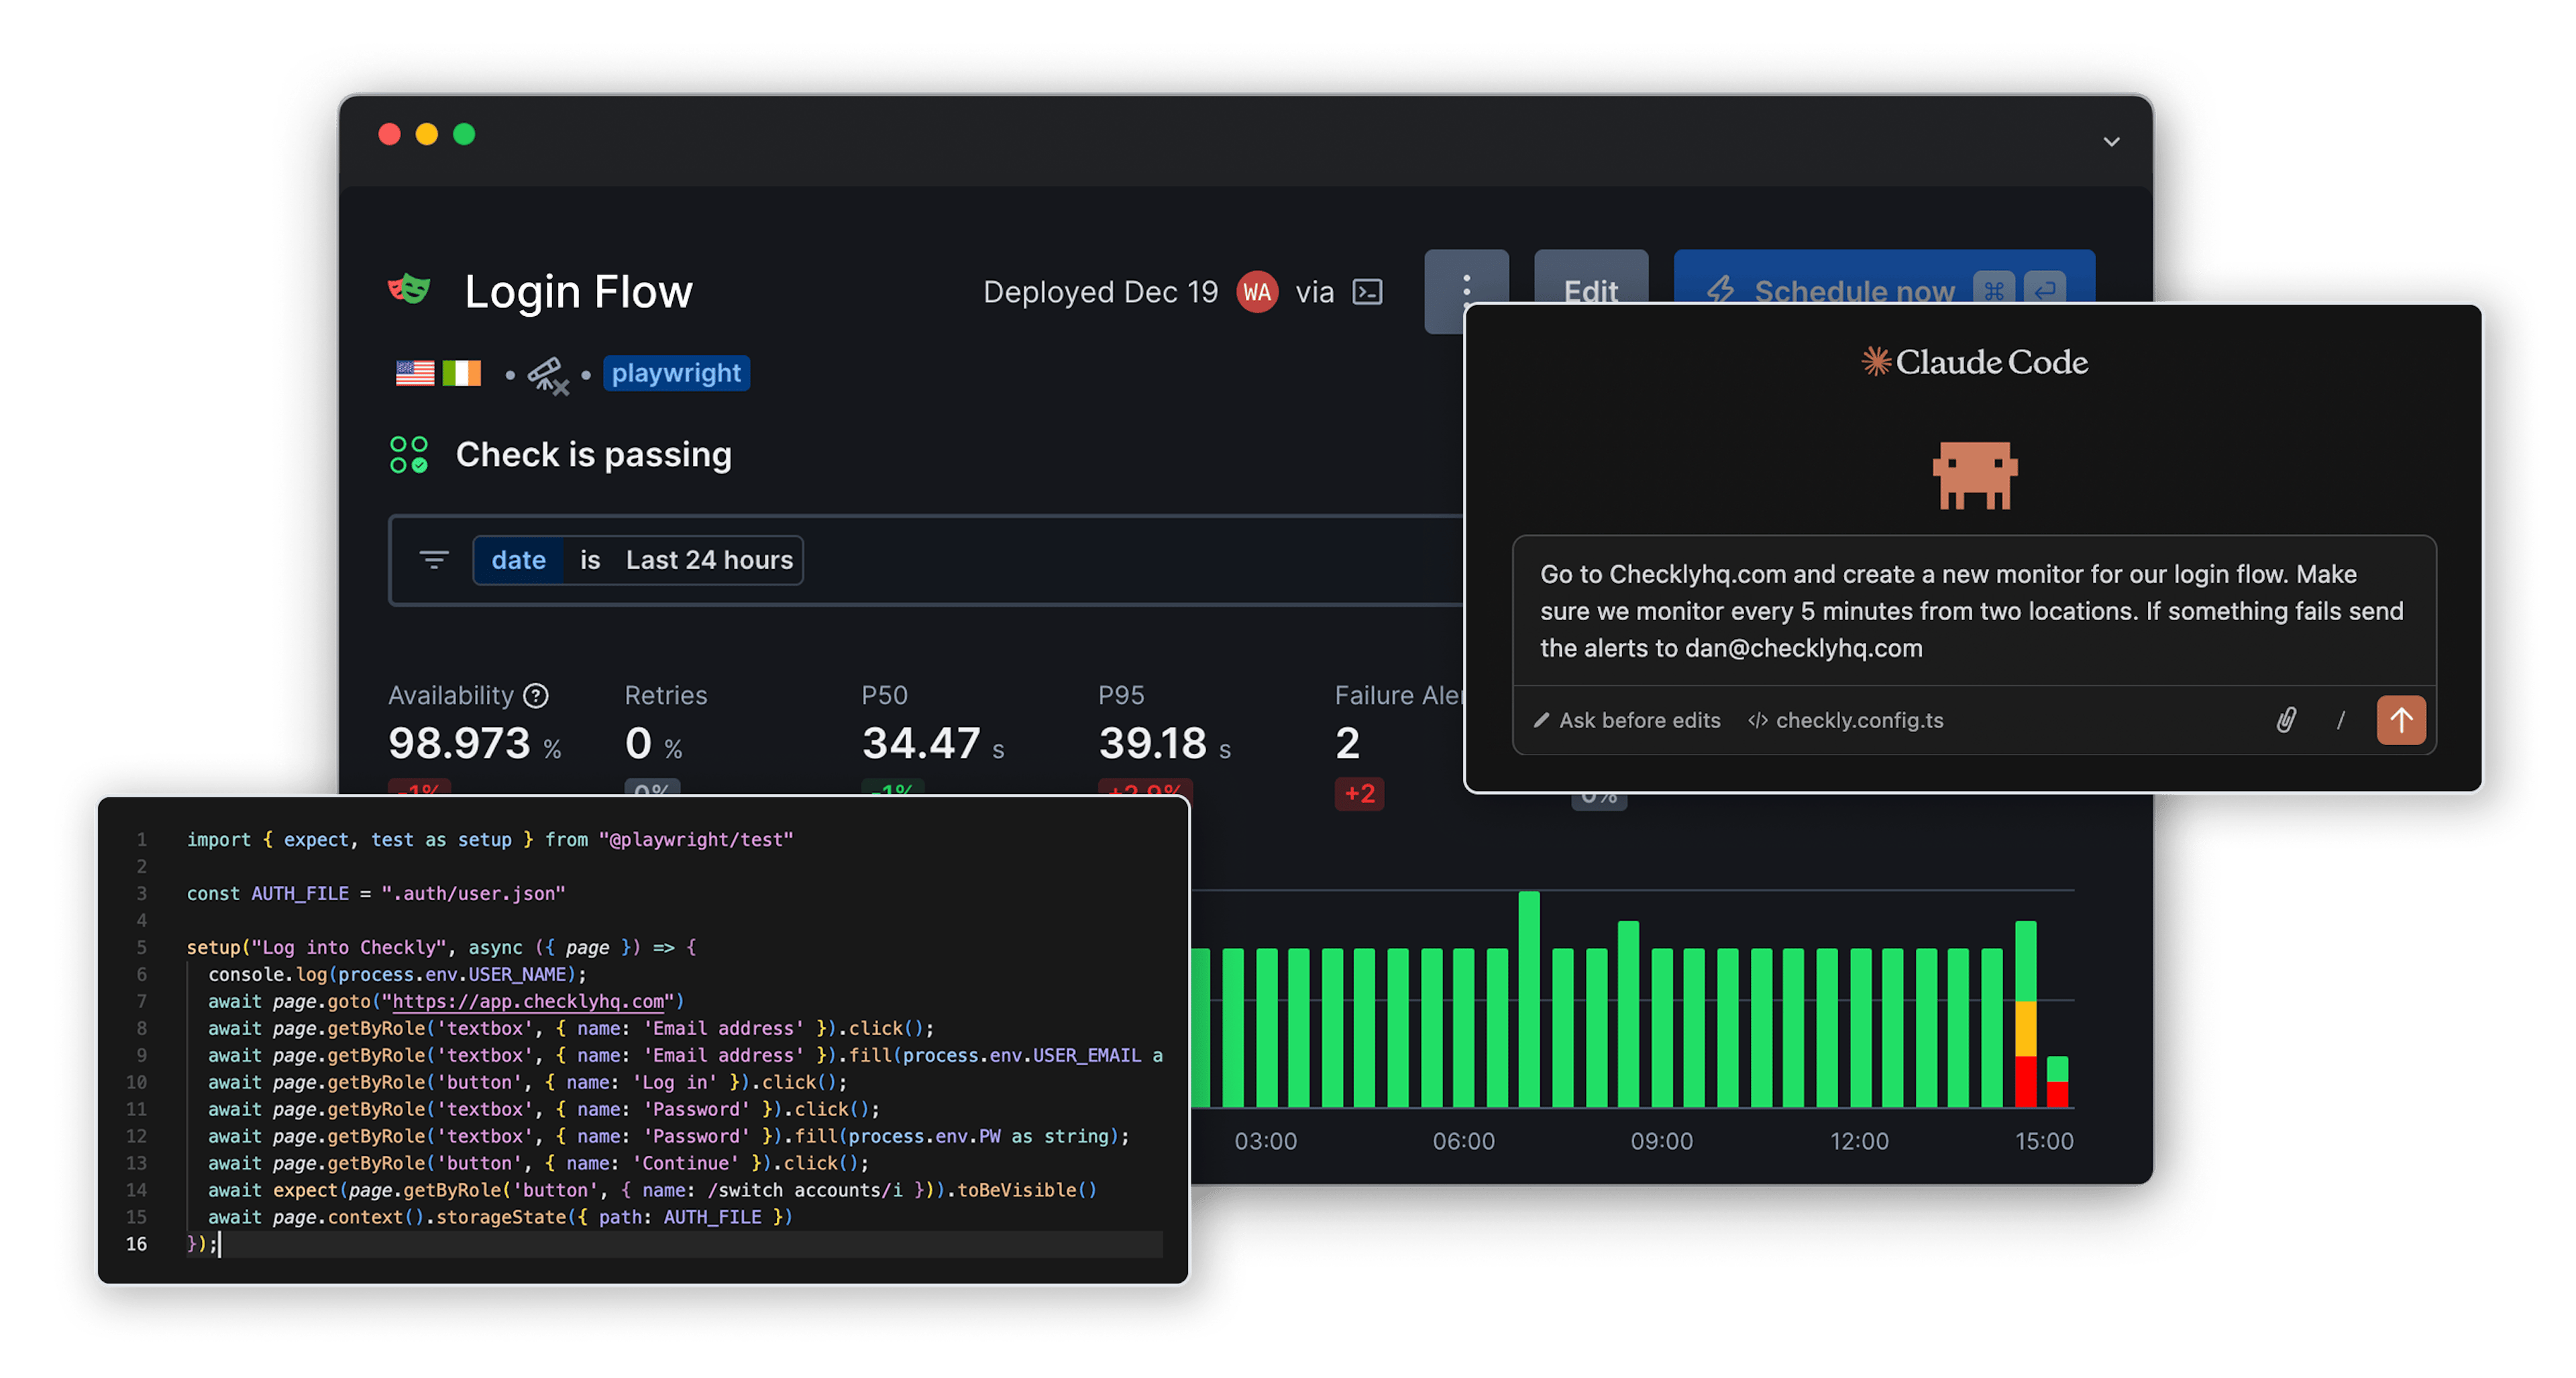2576x1378 pixels.
Task: Click the satellite icon next to flags
Action: [x=548, y=375]
